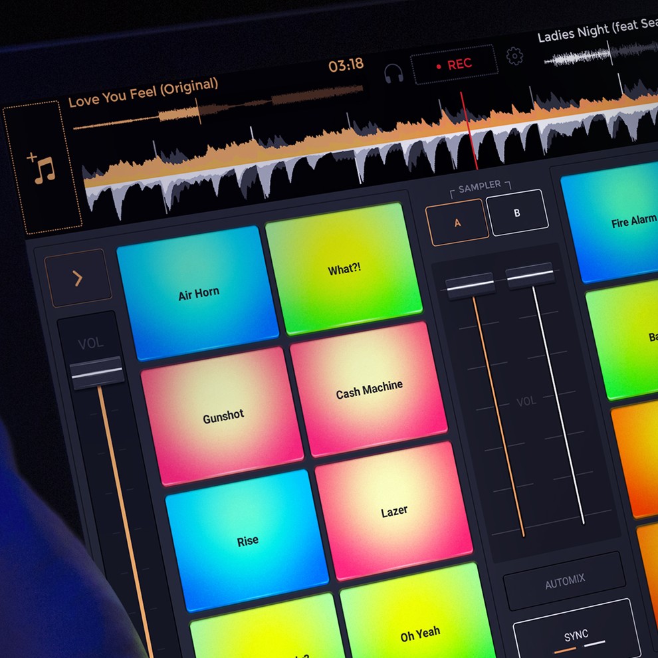Play the What?! sample pad
This screenshot has width=658, height=658.
344,270
